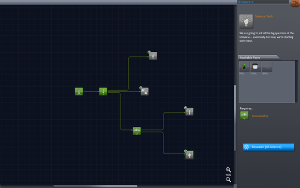Image resolution: width=300 pixels, height=188 pixels.
Task: Select the first part thumbnail costing 800
Action: [244, 67]
